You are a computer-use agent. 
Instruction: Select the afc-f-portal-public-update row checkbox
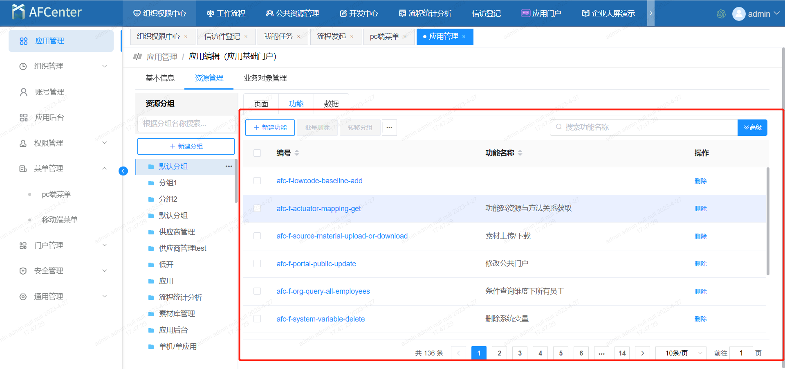(x=257, y=264)
